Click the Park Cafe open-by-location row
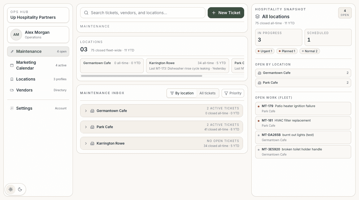 coord(303,83)
